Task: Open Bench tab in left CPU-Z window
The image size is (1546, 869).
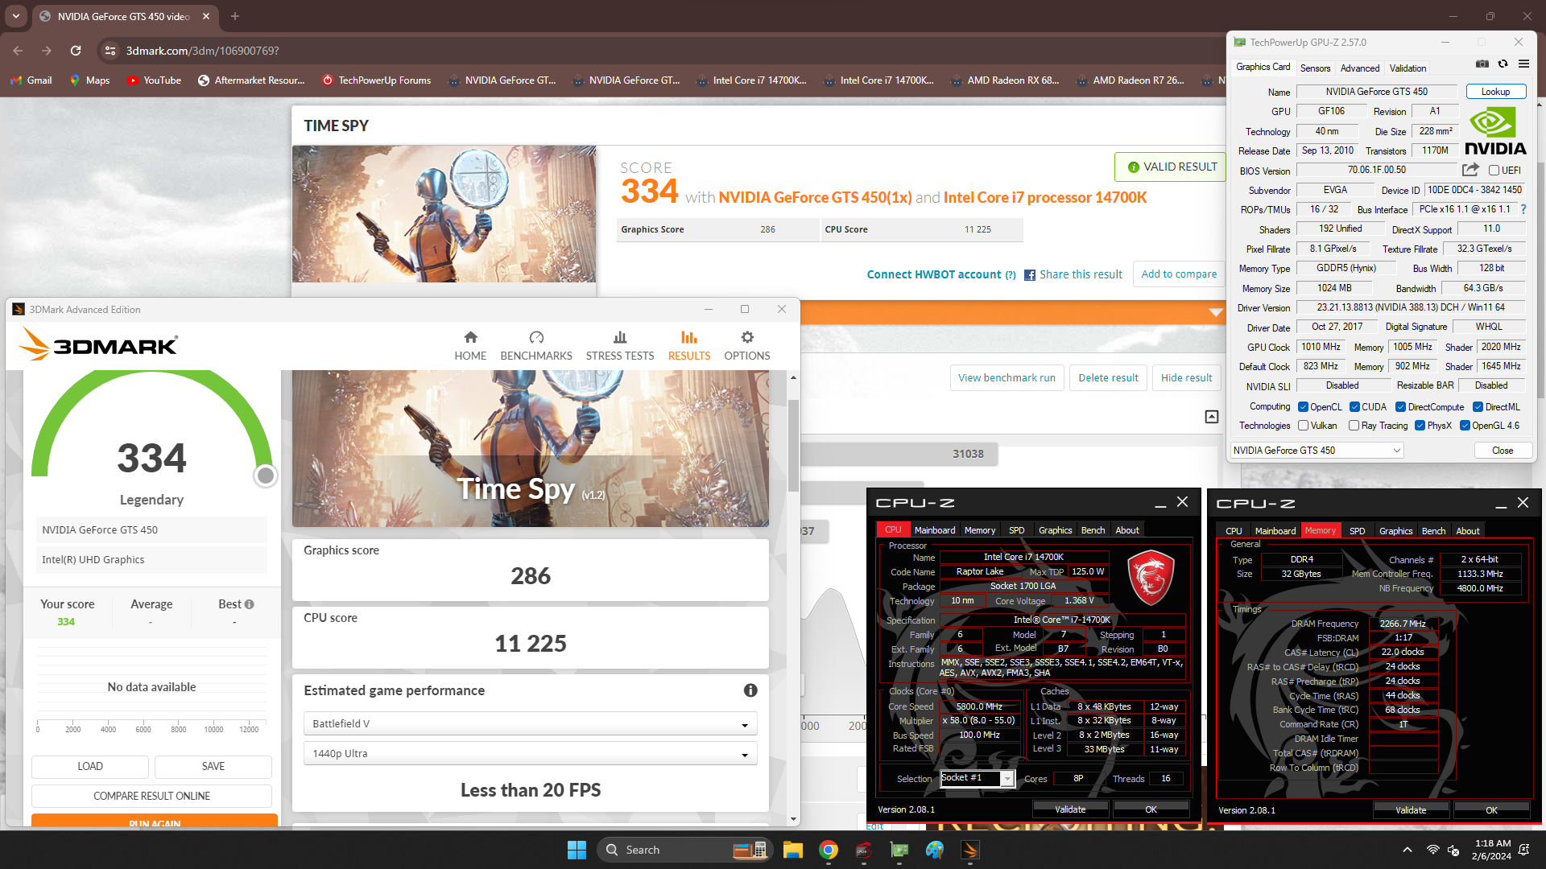Action: point(1093,530)
